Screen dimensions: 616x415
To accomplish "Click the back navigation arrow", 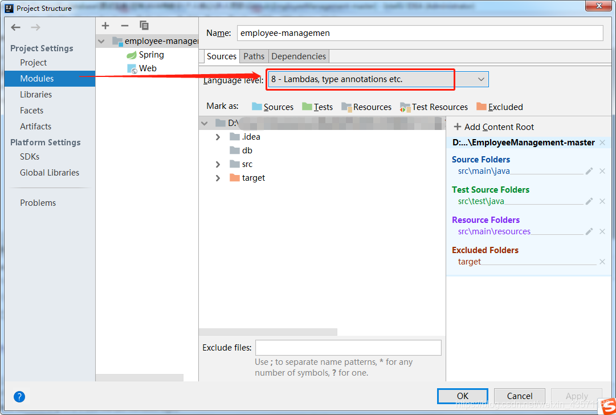I will click(x=16, y=27).
